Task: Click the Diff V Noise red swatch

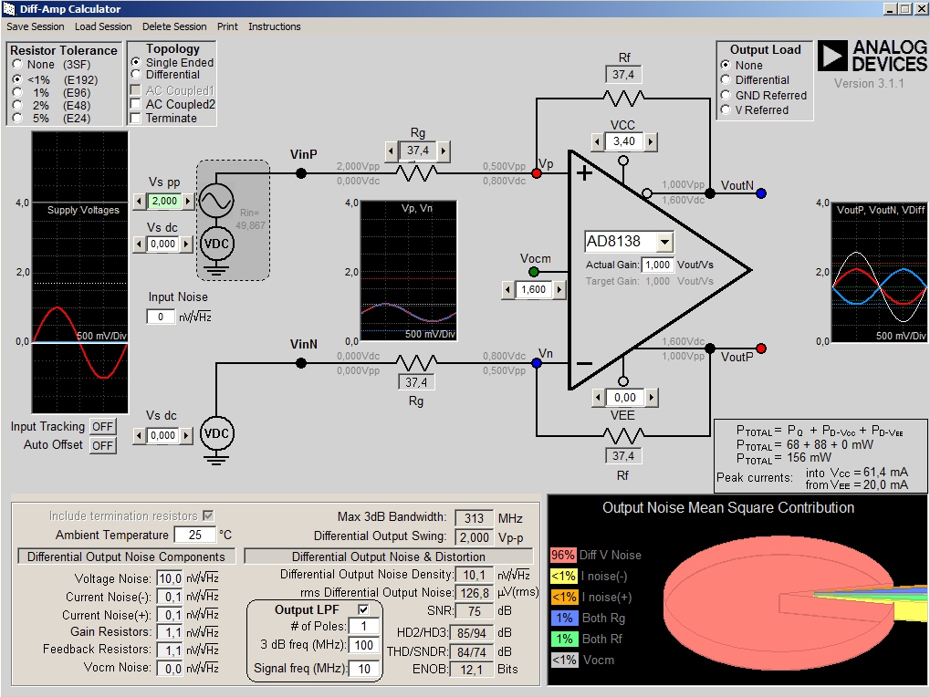Action: point(563,556)
